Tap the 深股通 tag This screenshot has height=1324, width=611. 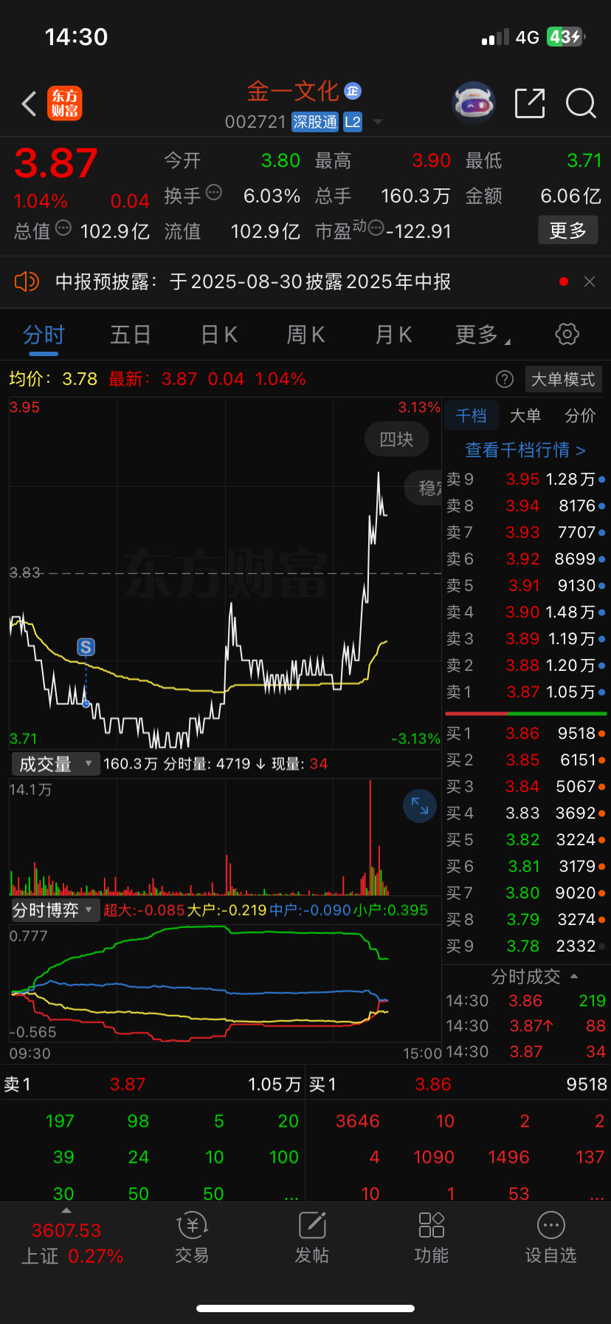point(315,122)
